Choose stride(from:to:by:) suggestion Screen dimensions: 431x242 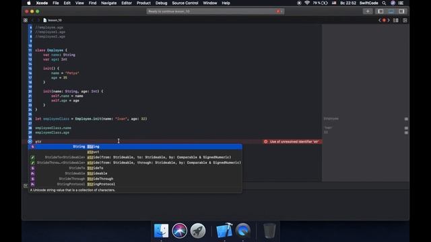(135, 157)
